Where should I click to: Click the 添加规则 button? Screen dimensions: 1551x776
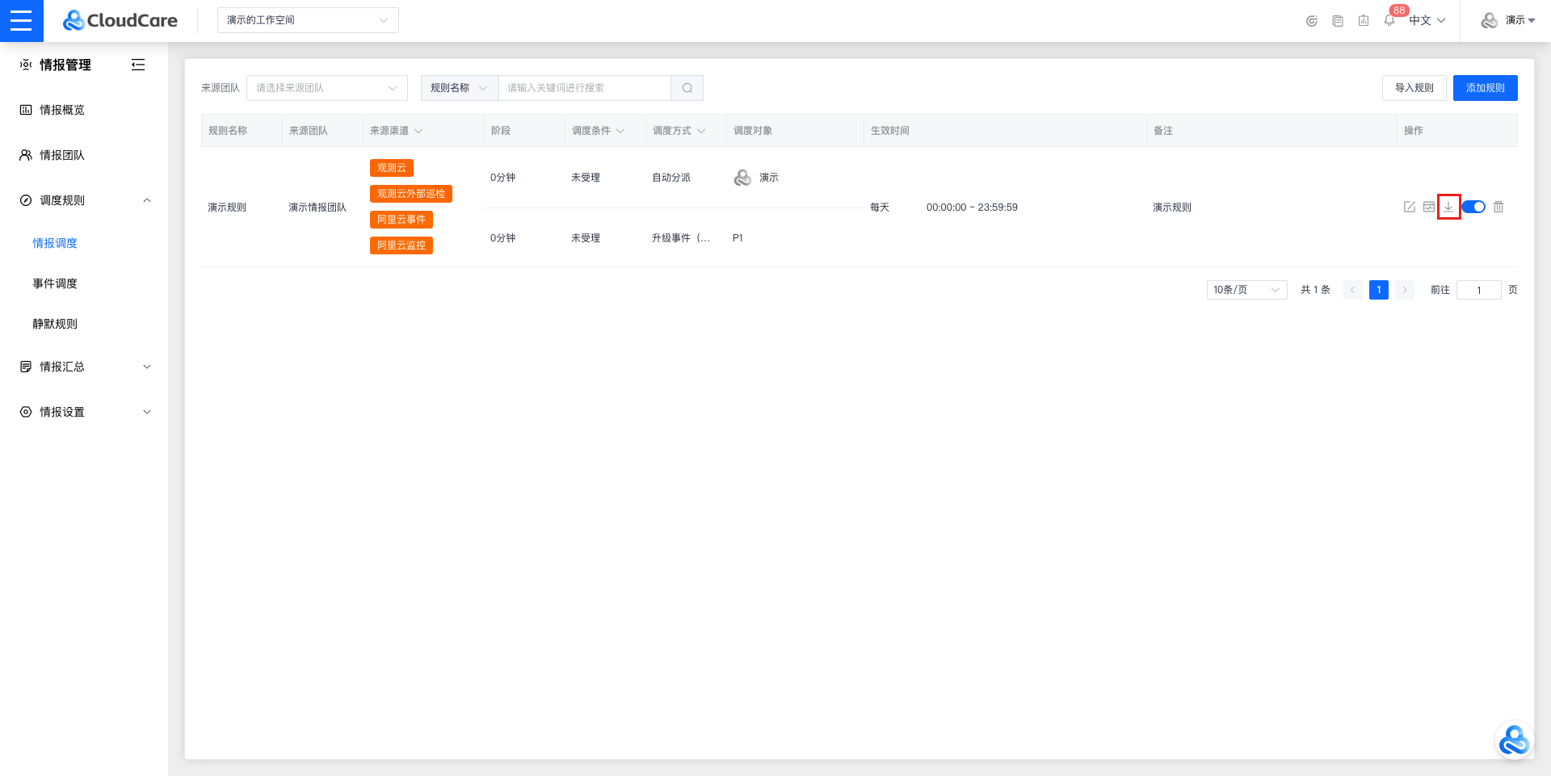(x=1485, y=88)
